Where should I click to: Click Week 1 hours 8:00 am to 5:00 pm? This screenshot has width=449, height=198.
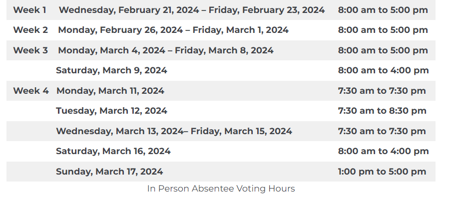tap(383, 10)
